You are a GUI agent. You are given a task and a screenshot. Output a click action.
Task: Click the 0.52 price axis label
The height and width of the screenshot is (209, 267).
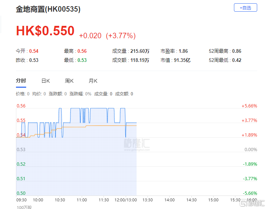tap(21, 164)
